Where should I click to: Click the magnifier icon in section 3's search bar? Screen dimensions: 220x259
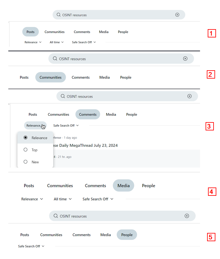(63, 96)
